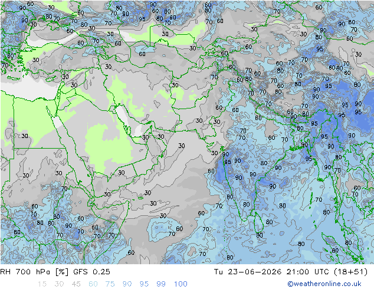The height and width of the screenshot is (289, 374).
Task: Click legend scale value 75
Action: (110, 284)
